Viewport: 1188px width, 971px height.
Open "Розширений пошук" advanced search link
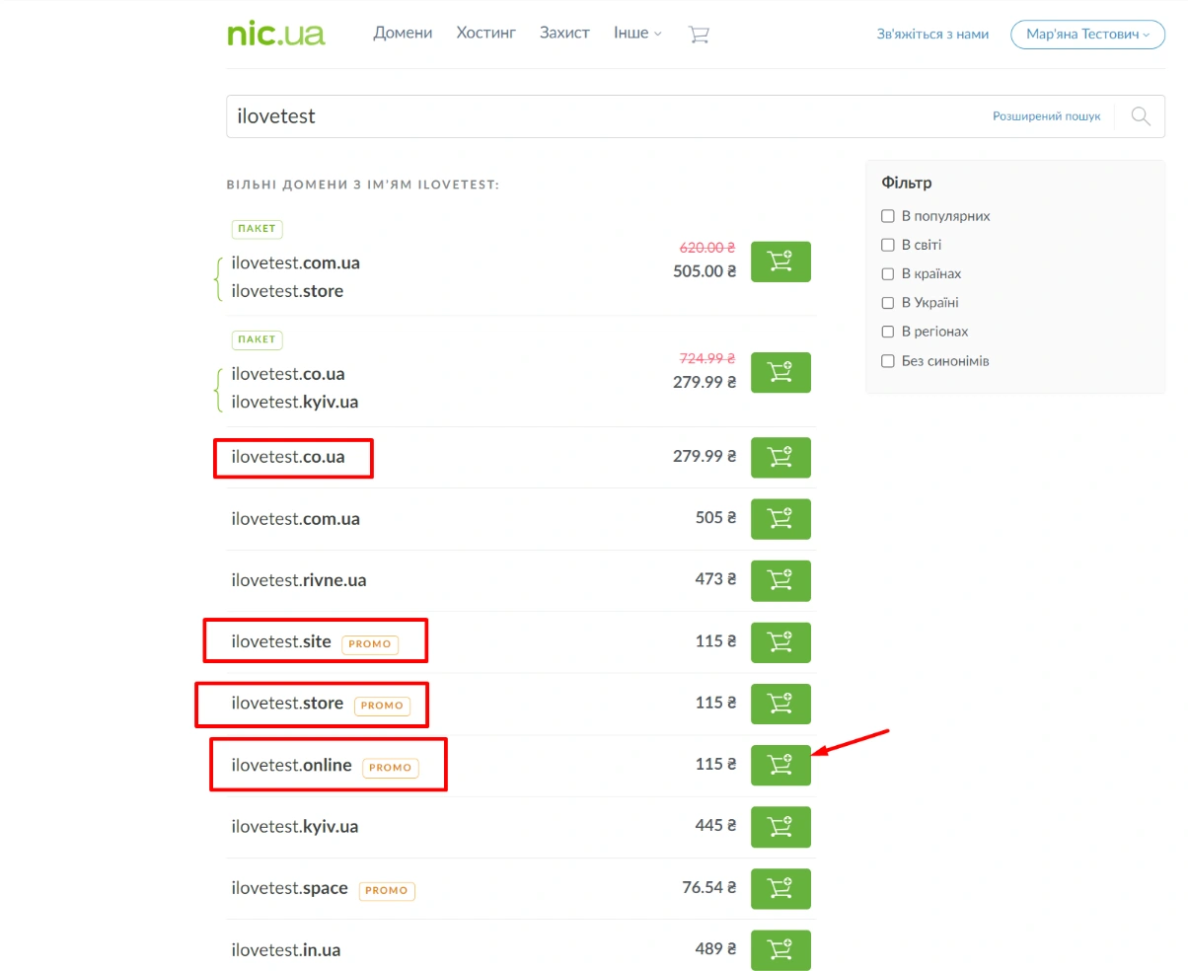(1046, 116)
